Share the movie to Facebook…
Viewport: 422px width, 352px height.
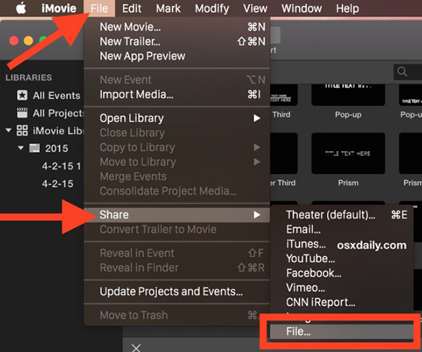click(x=341, y=273)
